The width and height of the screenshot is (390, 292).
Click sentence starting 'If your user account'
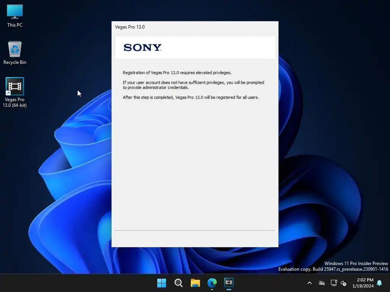193,85
